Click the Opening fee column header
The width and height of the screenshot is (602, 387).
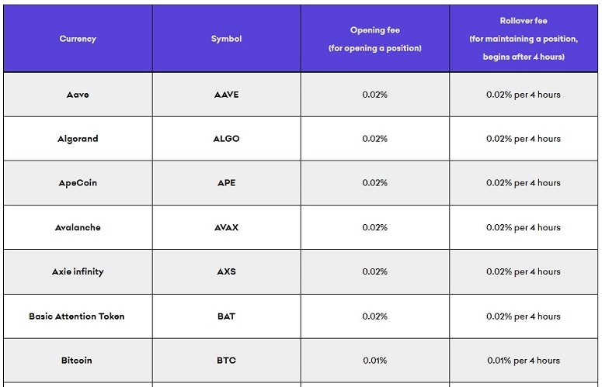(374, 39)
